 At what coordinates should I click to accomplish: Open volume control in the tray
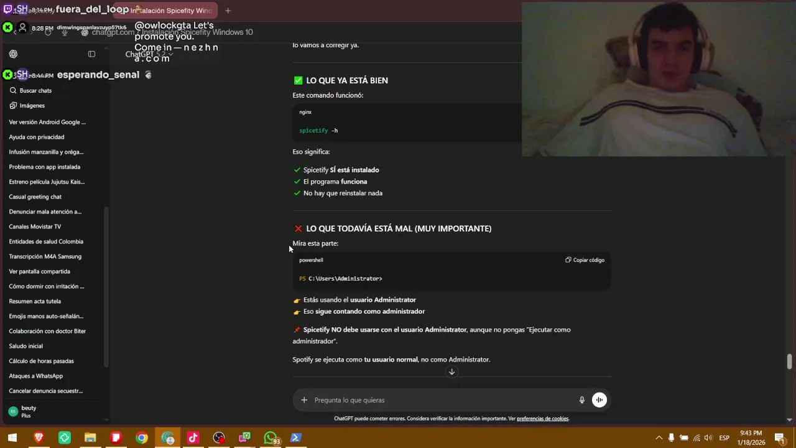(x=708, y=438)
